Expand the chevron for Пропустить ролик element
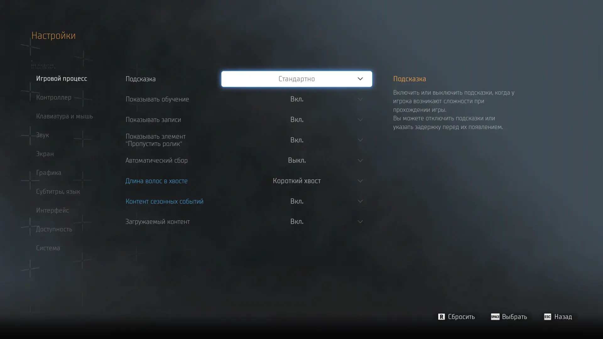 pos(360,140)
